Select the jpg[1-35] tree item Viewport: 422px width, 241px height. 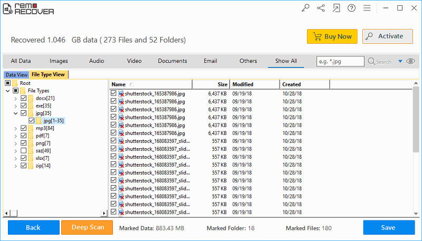point(54,121)
